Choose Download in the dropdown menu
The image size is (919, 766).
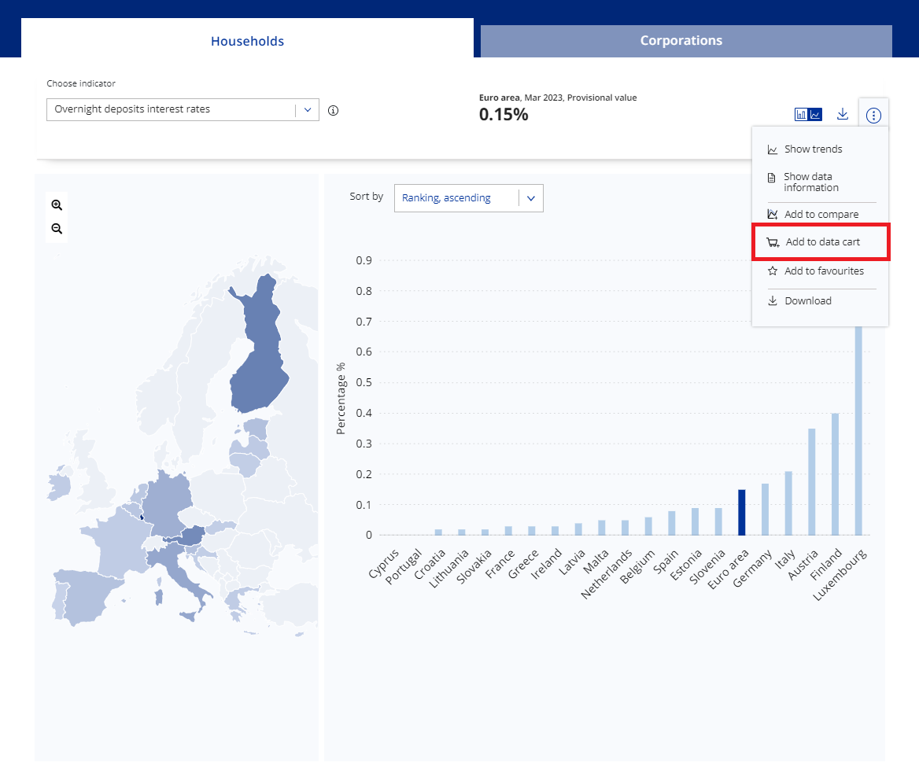tap(807, 301)
